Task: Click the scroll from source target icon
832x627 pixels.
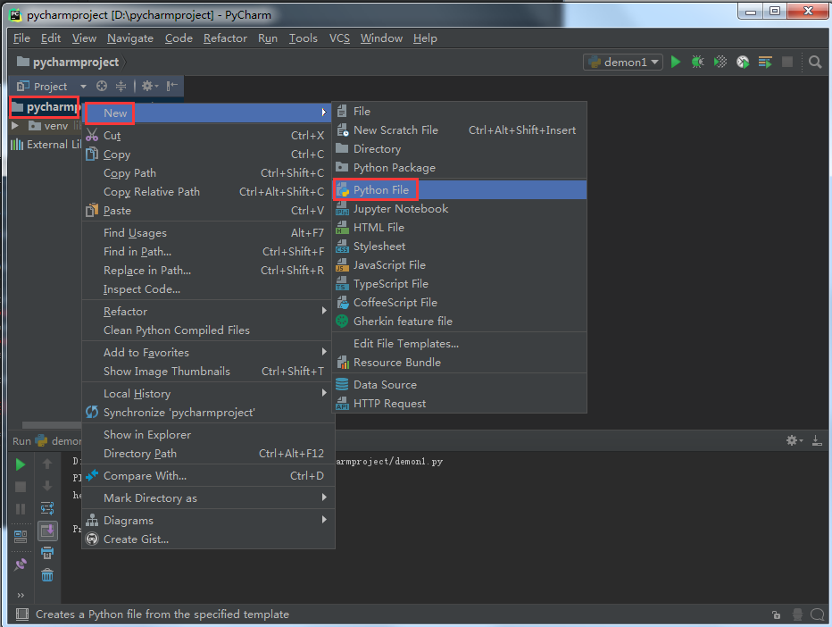Action: coord(102,86)
